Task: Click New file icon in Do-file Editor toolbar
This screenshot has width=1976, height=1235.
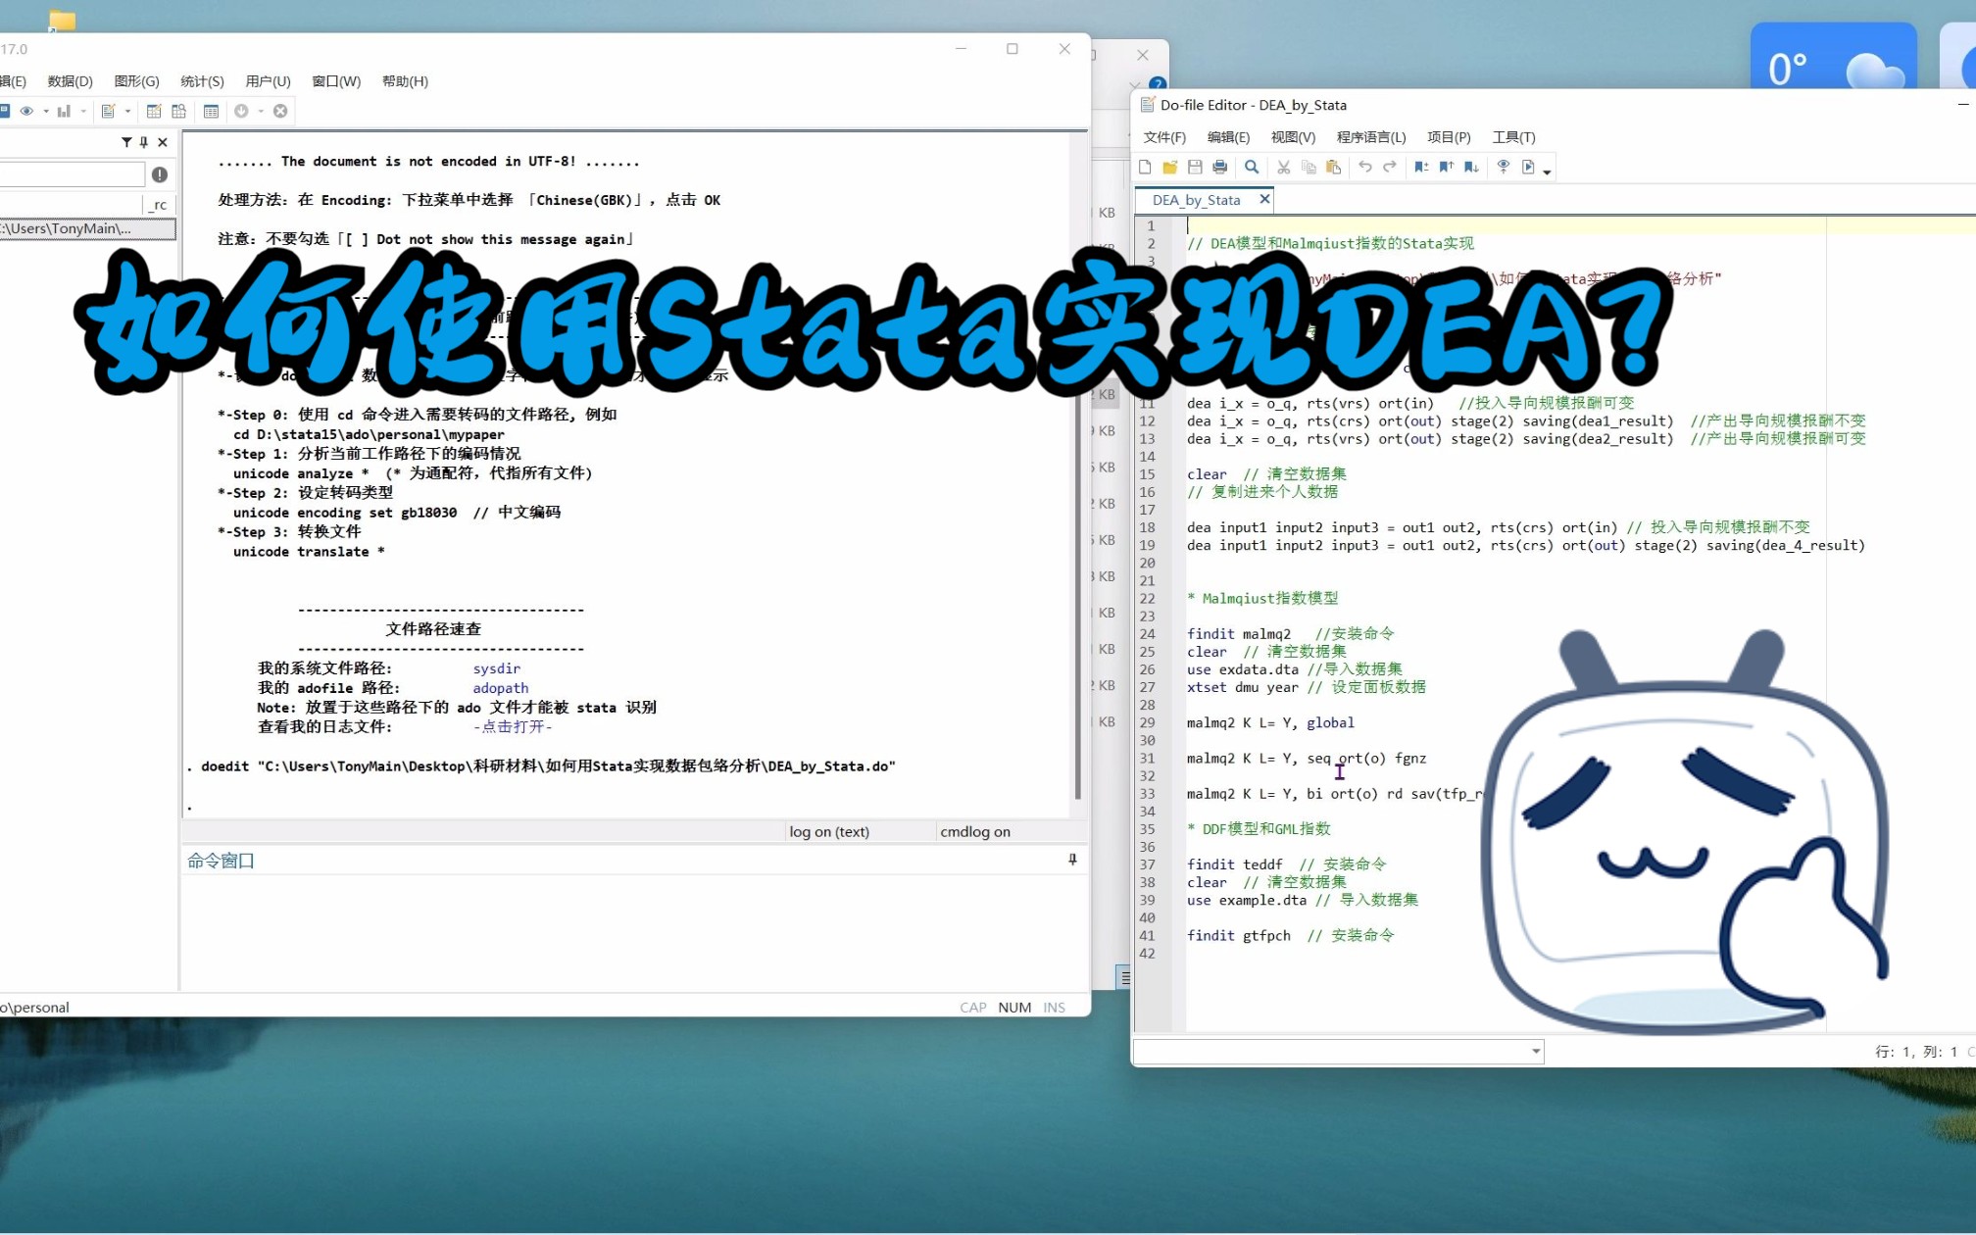Action: [x=1145, y=168]
